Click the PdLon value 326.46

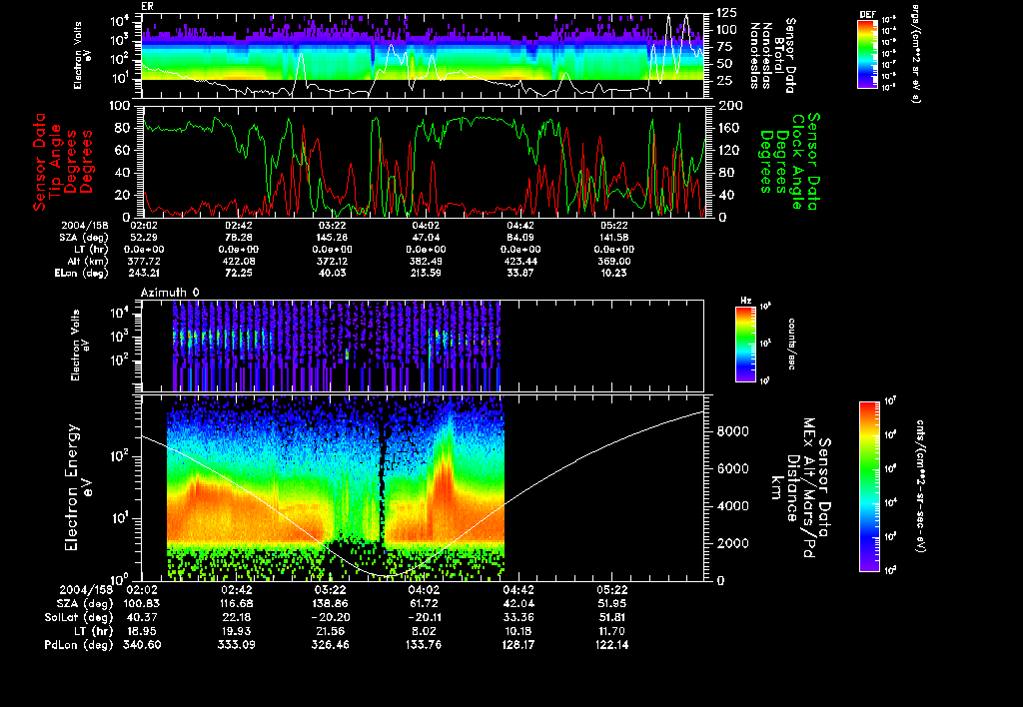(x=330, y=645)
